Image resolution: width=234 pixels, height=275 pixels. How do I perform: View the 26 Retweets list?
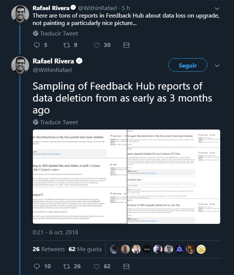click(49, 249)
